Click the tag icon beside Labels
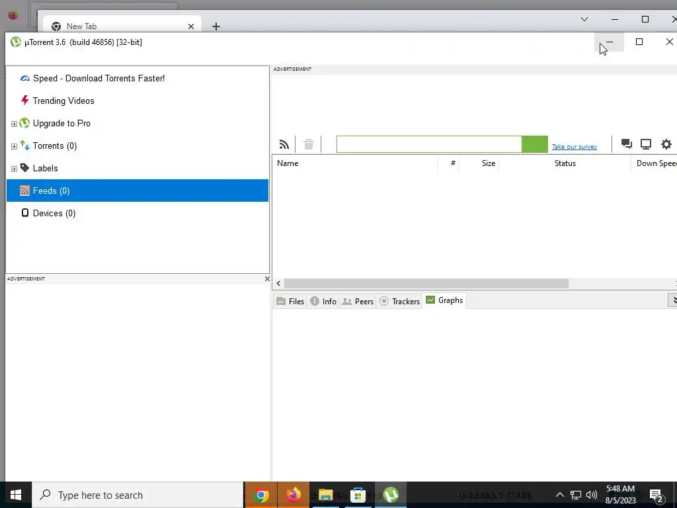 coord(25,167)
